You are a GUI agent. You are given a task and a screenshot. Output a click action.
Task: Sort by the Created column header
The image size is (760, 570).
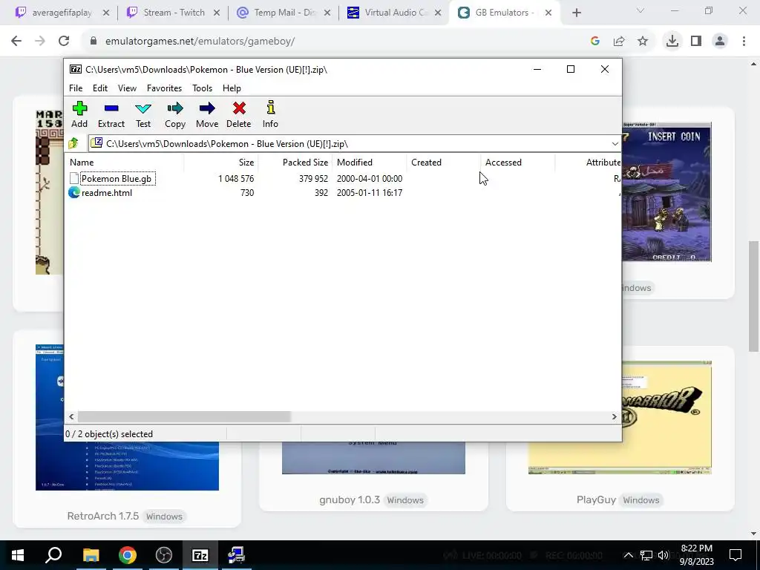(x=443, y=163)
